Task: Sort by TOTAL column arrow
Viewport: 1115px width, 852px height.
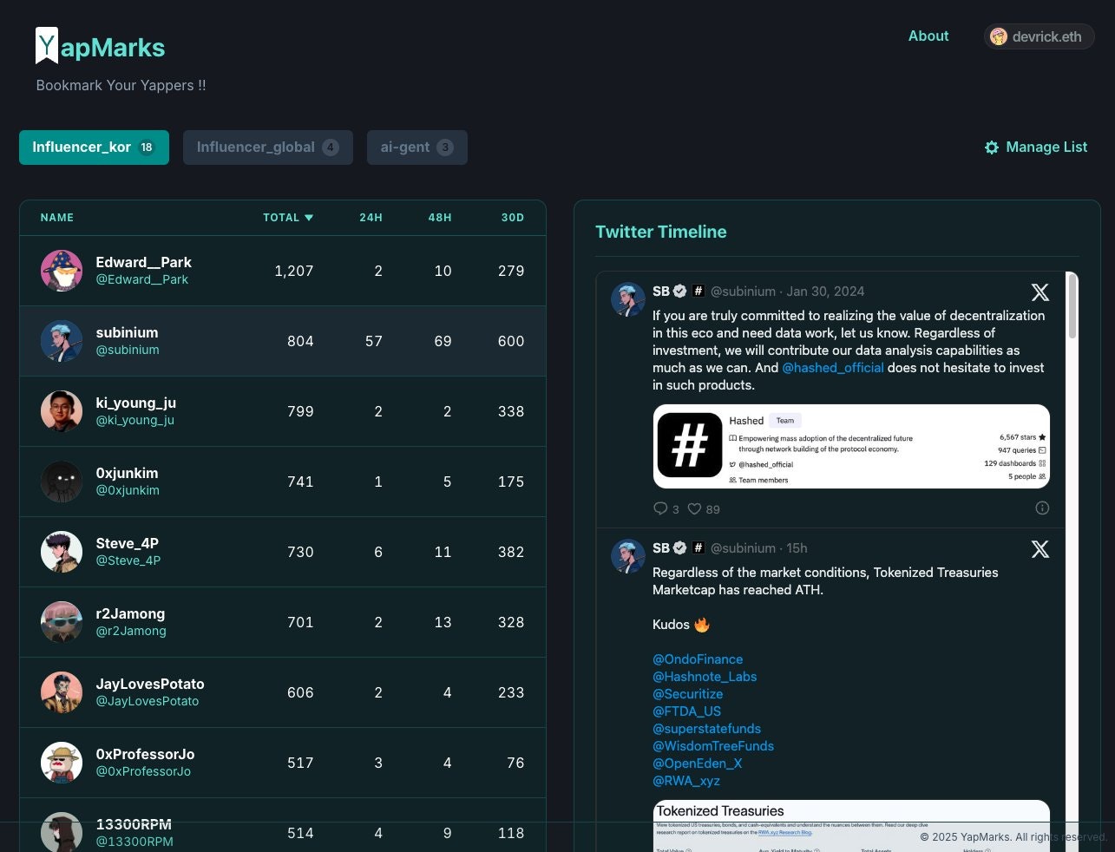Action: pyautogui.click(x=309, y=218)
